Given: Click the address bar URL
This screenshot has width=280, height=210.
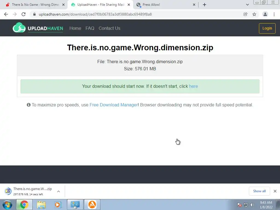Looking at the screenshot, I should (x=95, y=14).
